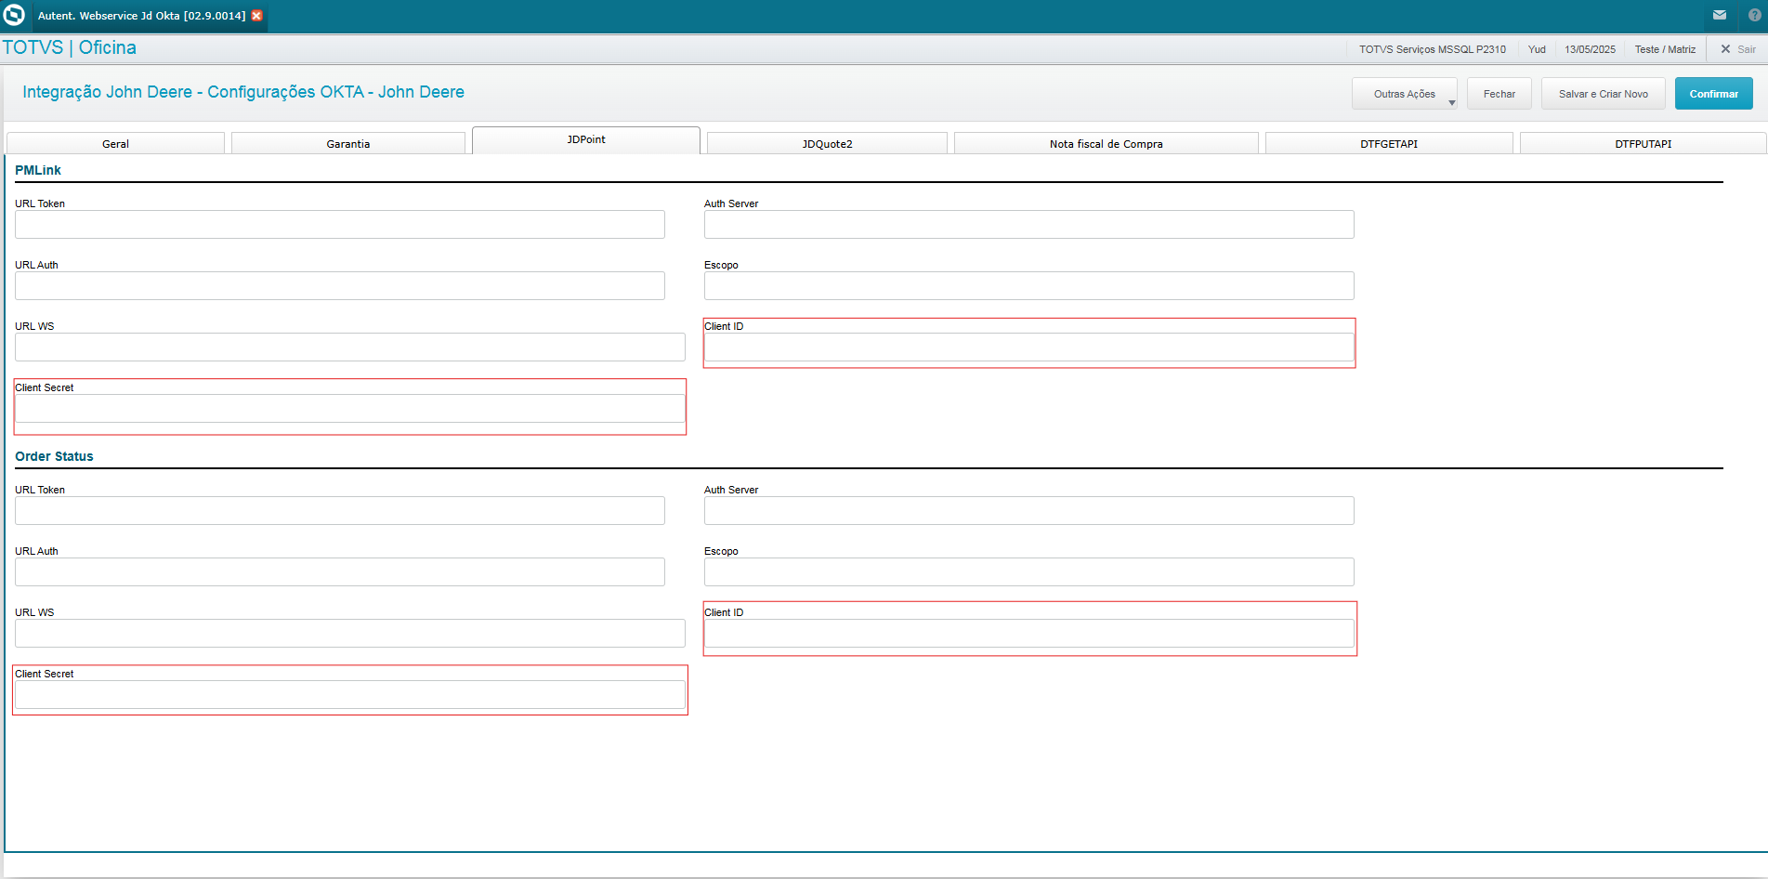Screen dimensions: 1768x879
Task: Focus the PMLink Client Secret field
Action: tap(350, 409)
